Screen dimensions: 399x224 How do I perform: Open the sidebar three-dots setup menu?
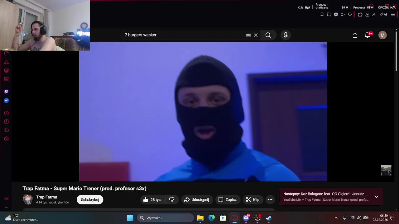(6, 207)
